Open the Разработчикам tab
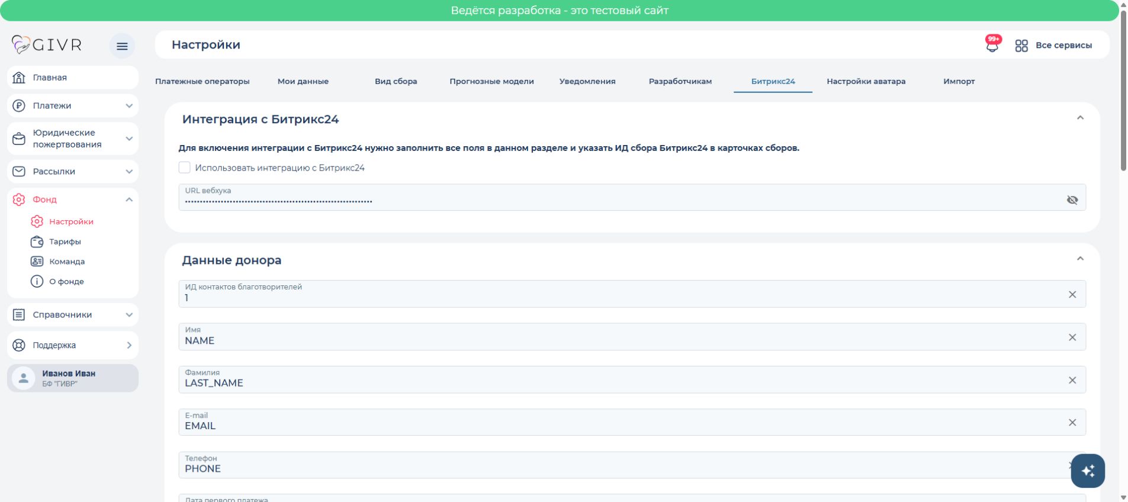The width and height of the screenshot is (1128, 502). pos(680,82)
